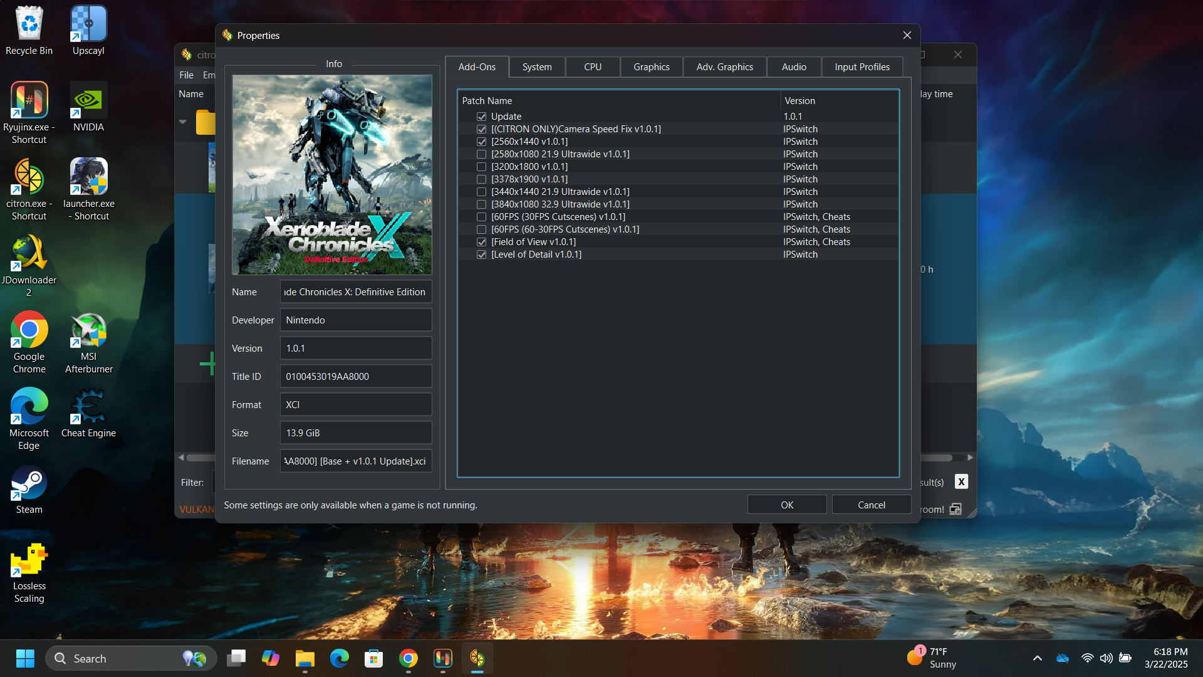Screen dimensions: 1203x677
Task: Enable the 60FPS (30FPS Cutscenes) patch
Action: point(481,217)
